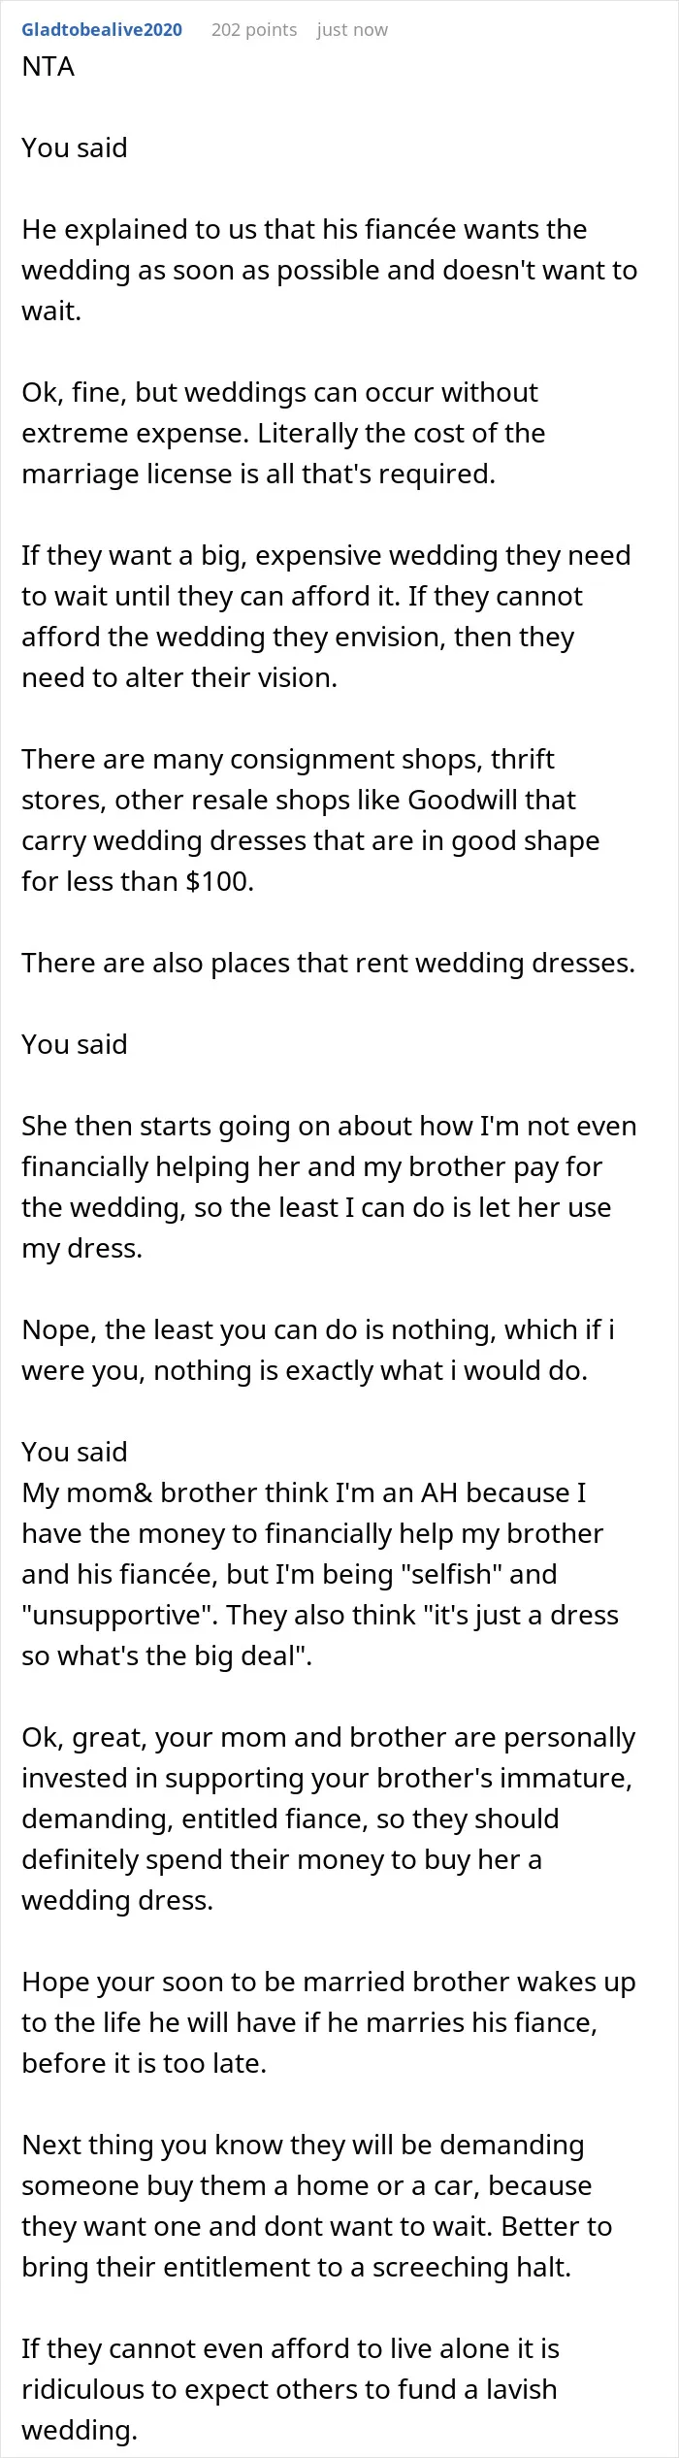Click the first You said line
This screenshot has height=2458, width=679.
click(75, 147)
